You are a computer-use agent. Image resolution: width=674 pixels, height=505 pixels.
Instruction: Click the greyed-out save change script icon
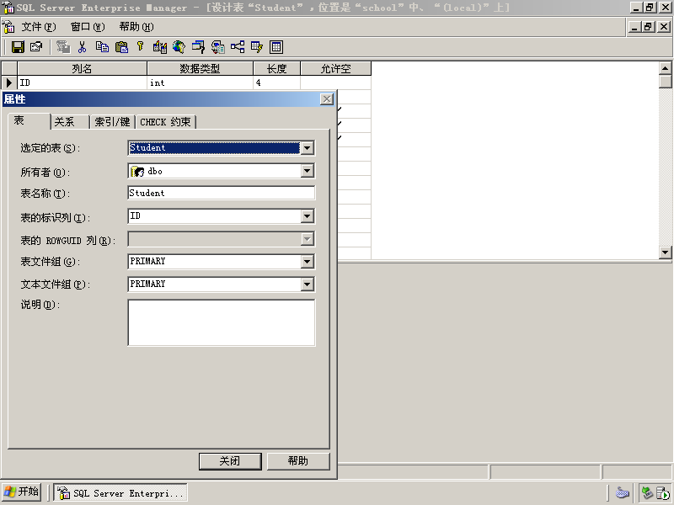63,47
